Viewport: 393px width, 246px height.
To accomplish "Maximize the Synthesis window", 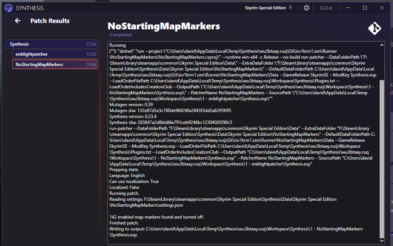I will pos(365,8).
